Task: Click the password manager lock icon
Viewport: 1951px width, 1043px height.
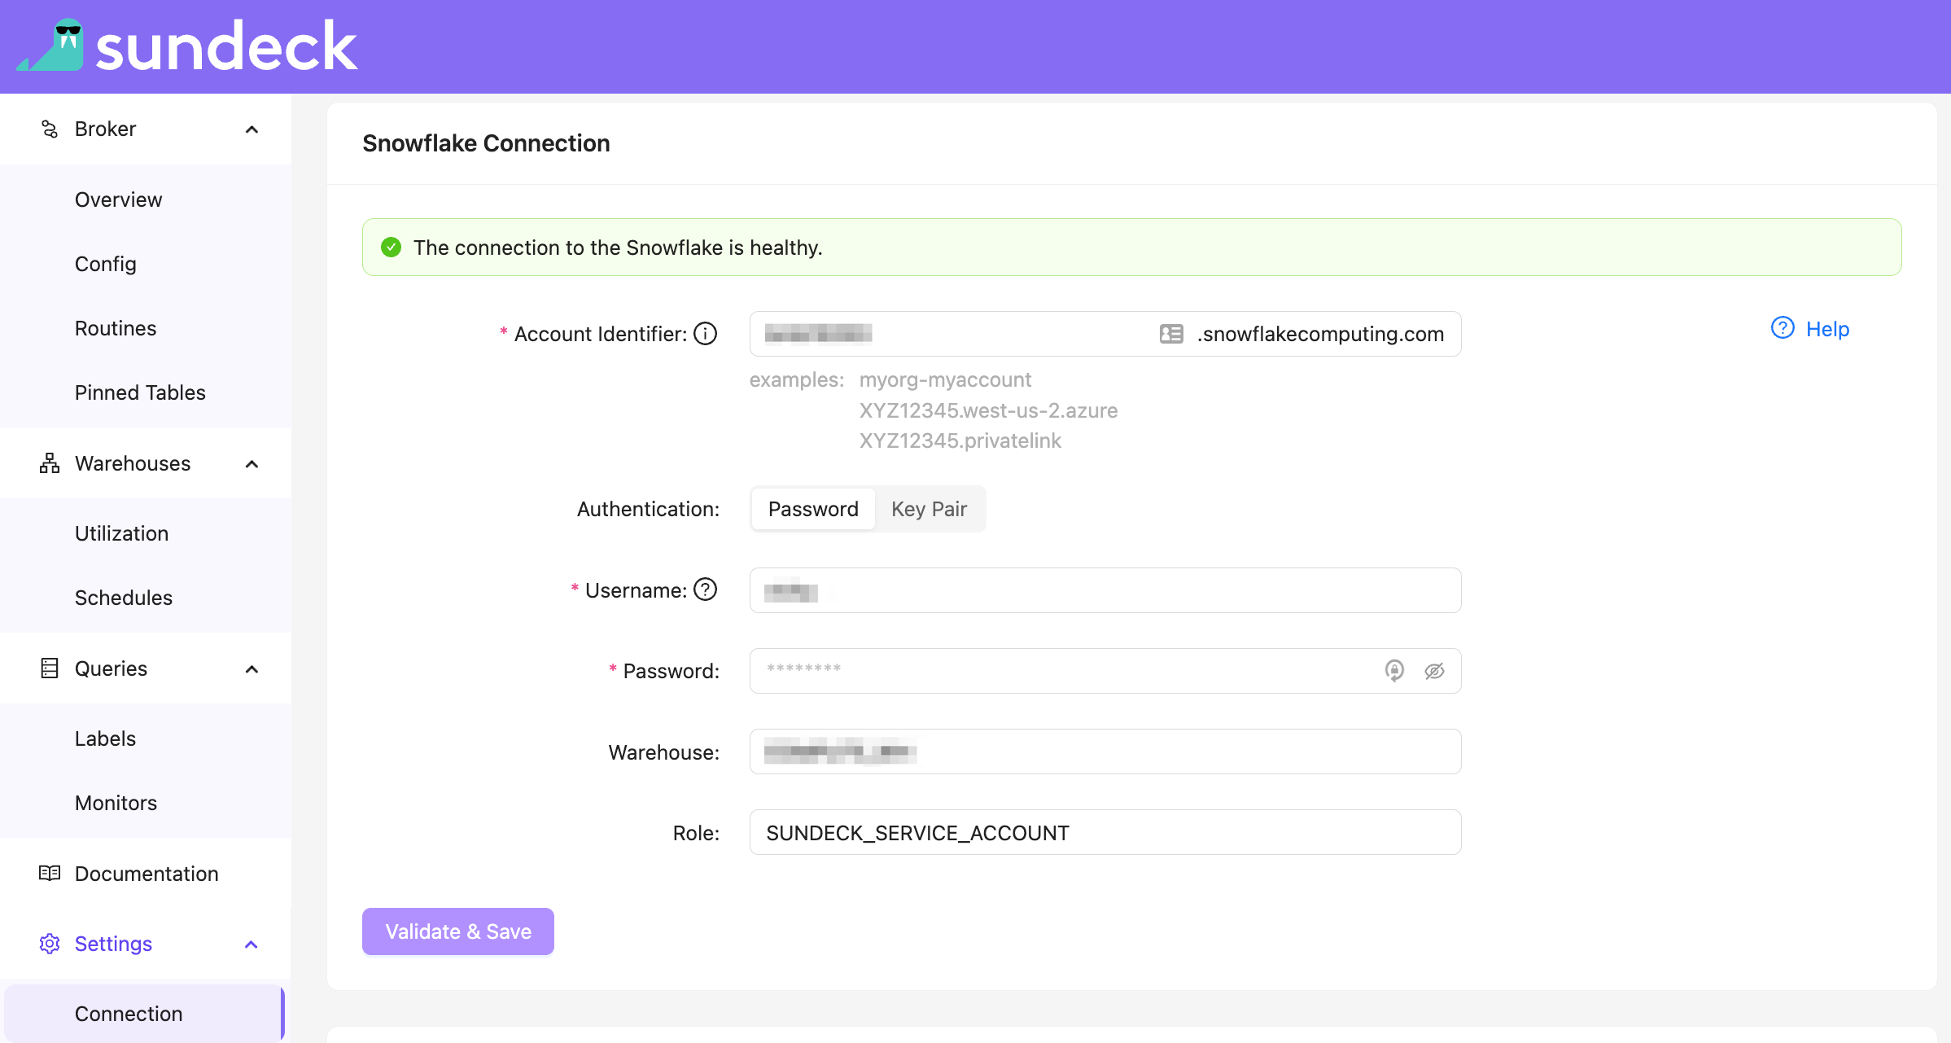Action: (x=1394, y=671)
